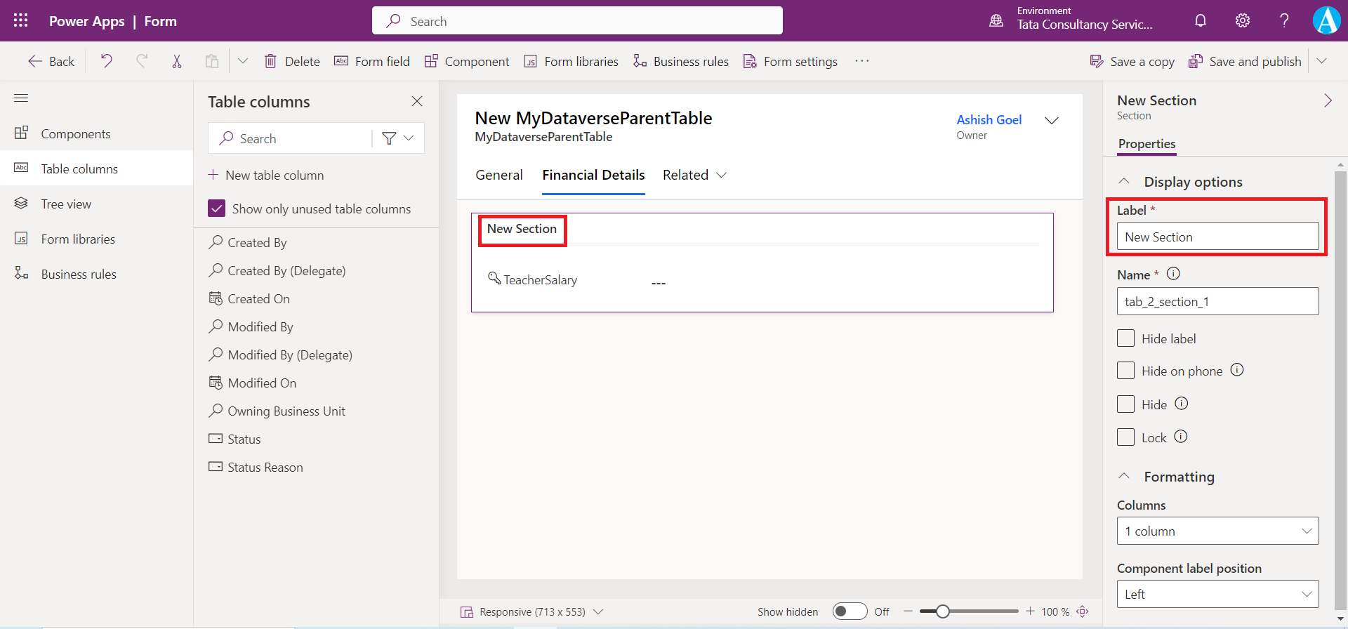Click the section Label text field
This screenshot has height=629, width=1348.
coord(1217,237)
